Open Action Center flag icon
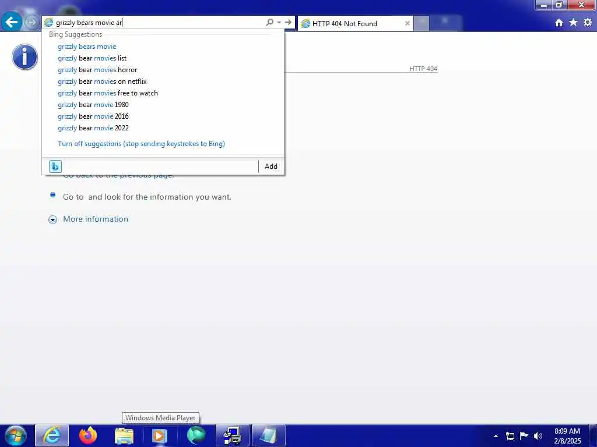The image size is (597, 447). click(x=524, y=435)
